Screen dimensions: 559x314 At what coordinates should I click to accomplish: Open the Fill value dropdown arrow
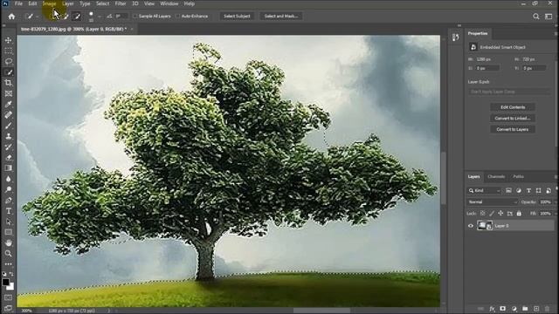pos(556,213)
